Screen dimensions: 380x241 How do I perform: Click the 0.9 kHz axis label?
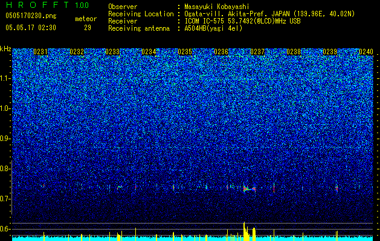[x=5, y=139]
